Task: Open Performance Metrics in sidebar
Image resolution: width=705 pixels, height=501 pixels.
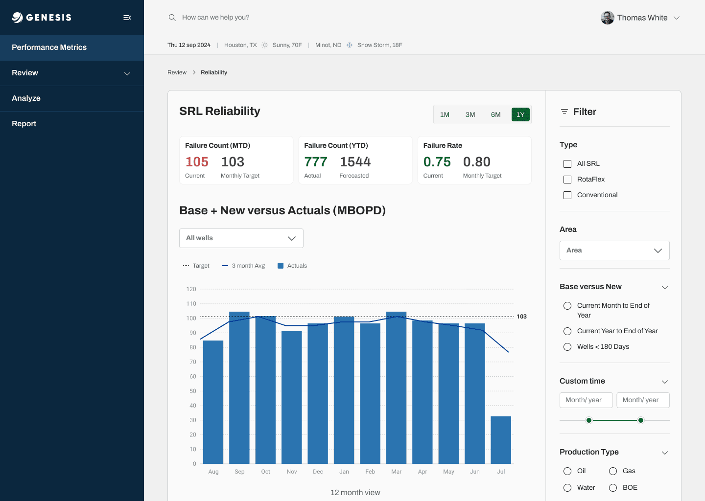Action: [72, 47]
